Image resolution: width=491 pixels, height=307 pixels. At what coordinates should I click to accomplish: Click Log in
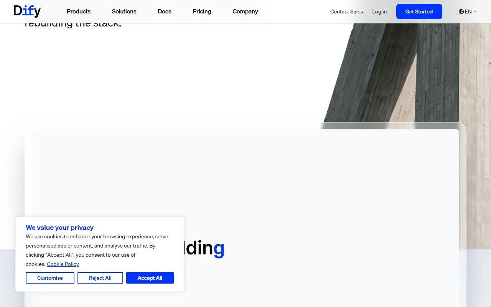click(379, 12)
